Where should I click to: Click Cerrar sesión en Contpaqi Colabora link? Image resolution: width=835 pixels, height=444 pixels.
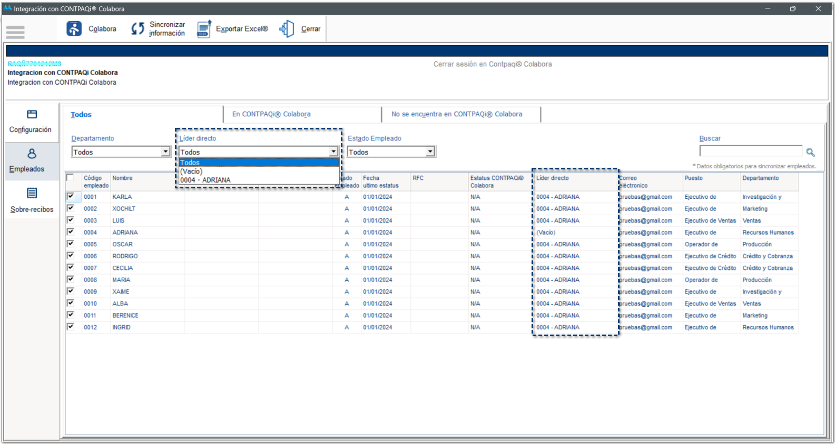493,64
